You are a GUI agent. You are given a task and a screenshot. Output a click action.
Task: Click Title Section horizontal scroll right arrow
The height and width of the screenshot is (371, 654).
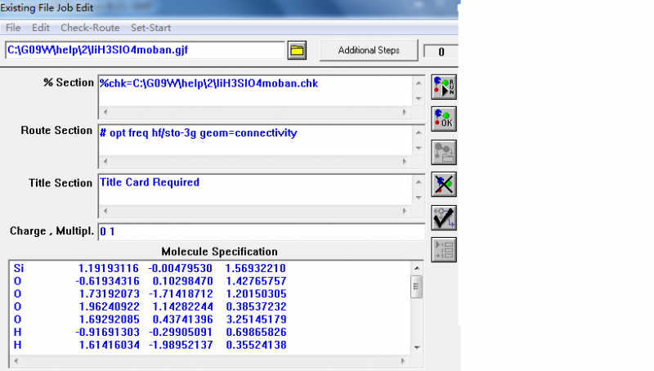click(x=404, y=211)
